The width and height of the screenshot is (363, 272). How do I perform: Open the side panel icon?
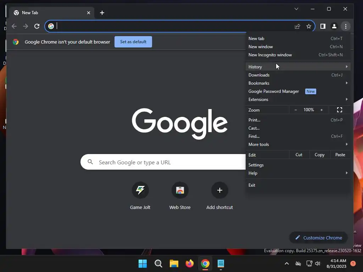(x=323, y=26)
